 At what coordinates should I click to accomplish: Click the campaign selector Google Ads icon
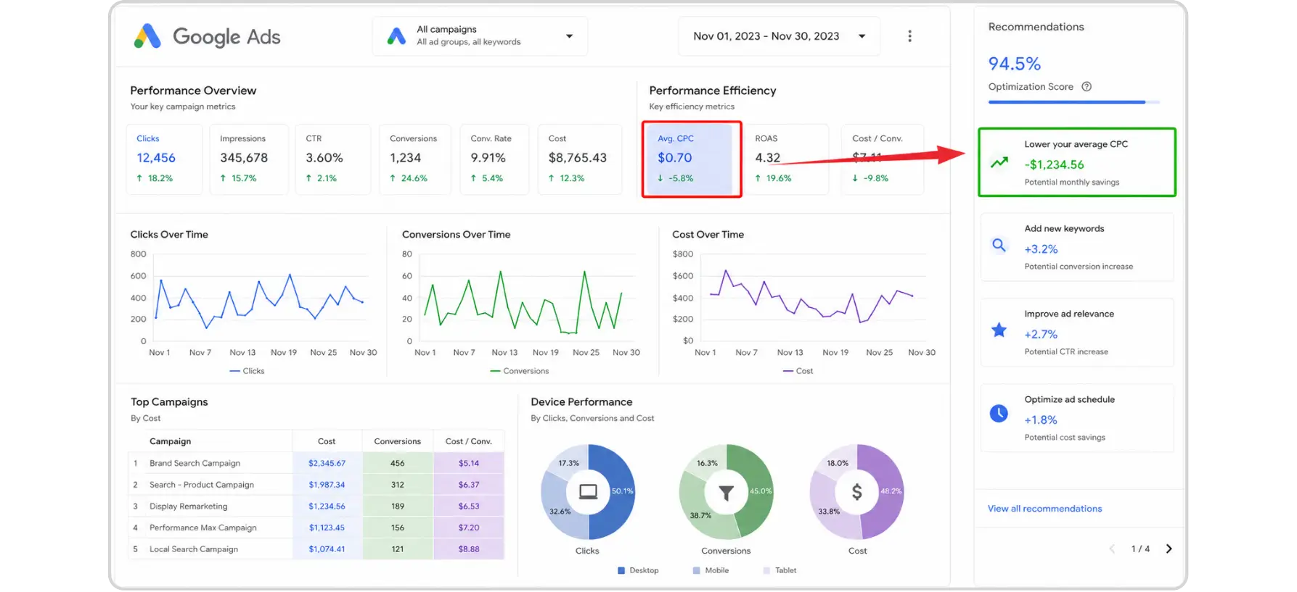click(x=396, y=36)
